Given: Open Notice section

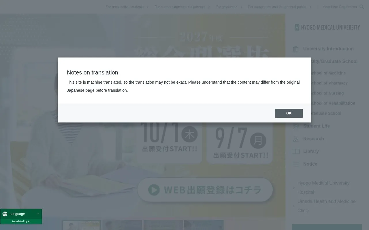Looking at the screenshot, I should click(310, 164).
